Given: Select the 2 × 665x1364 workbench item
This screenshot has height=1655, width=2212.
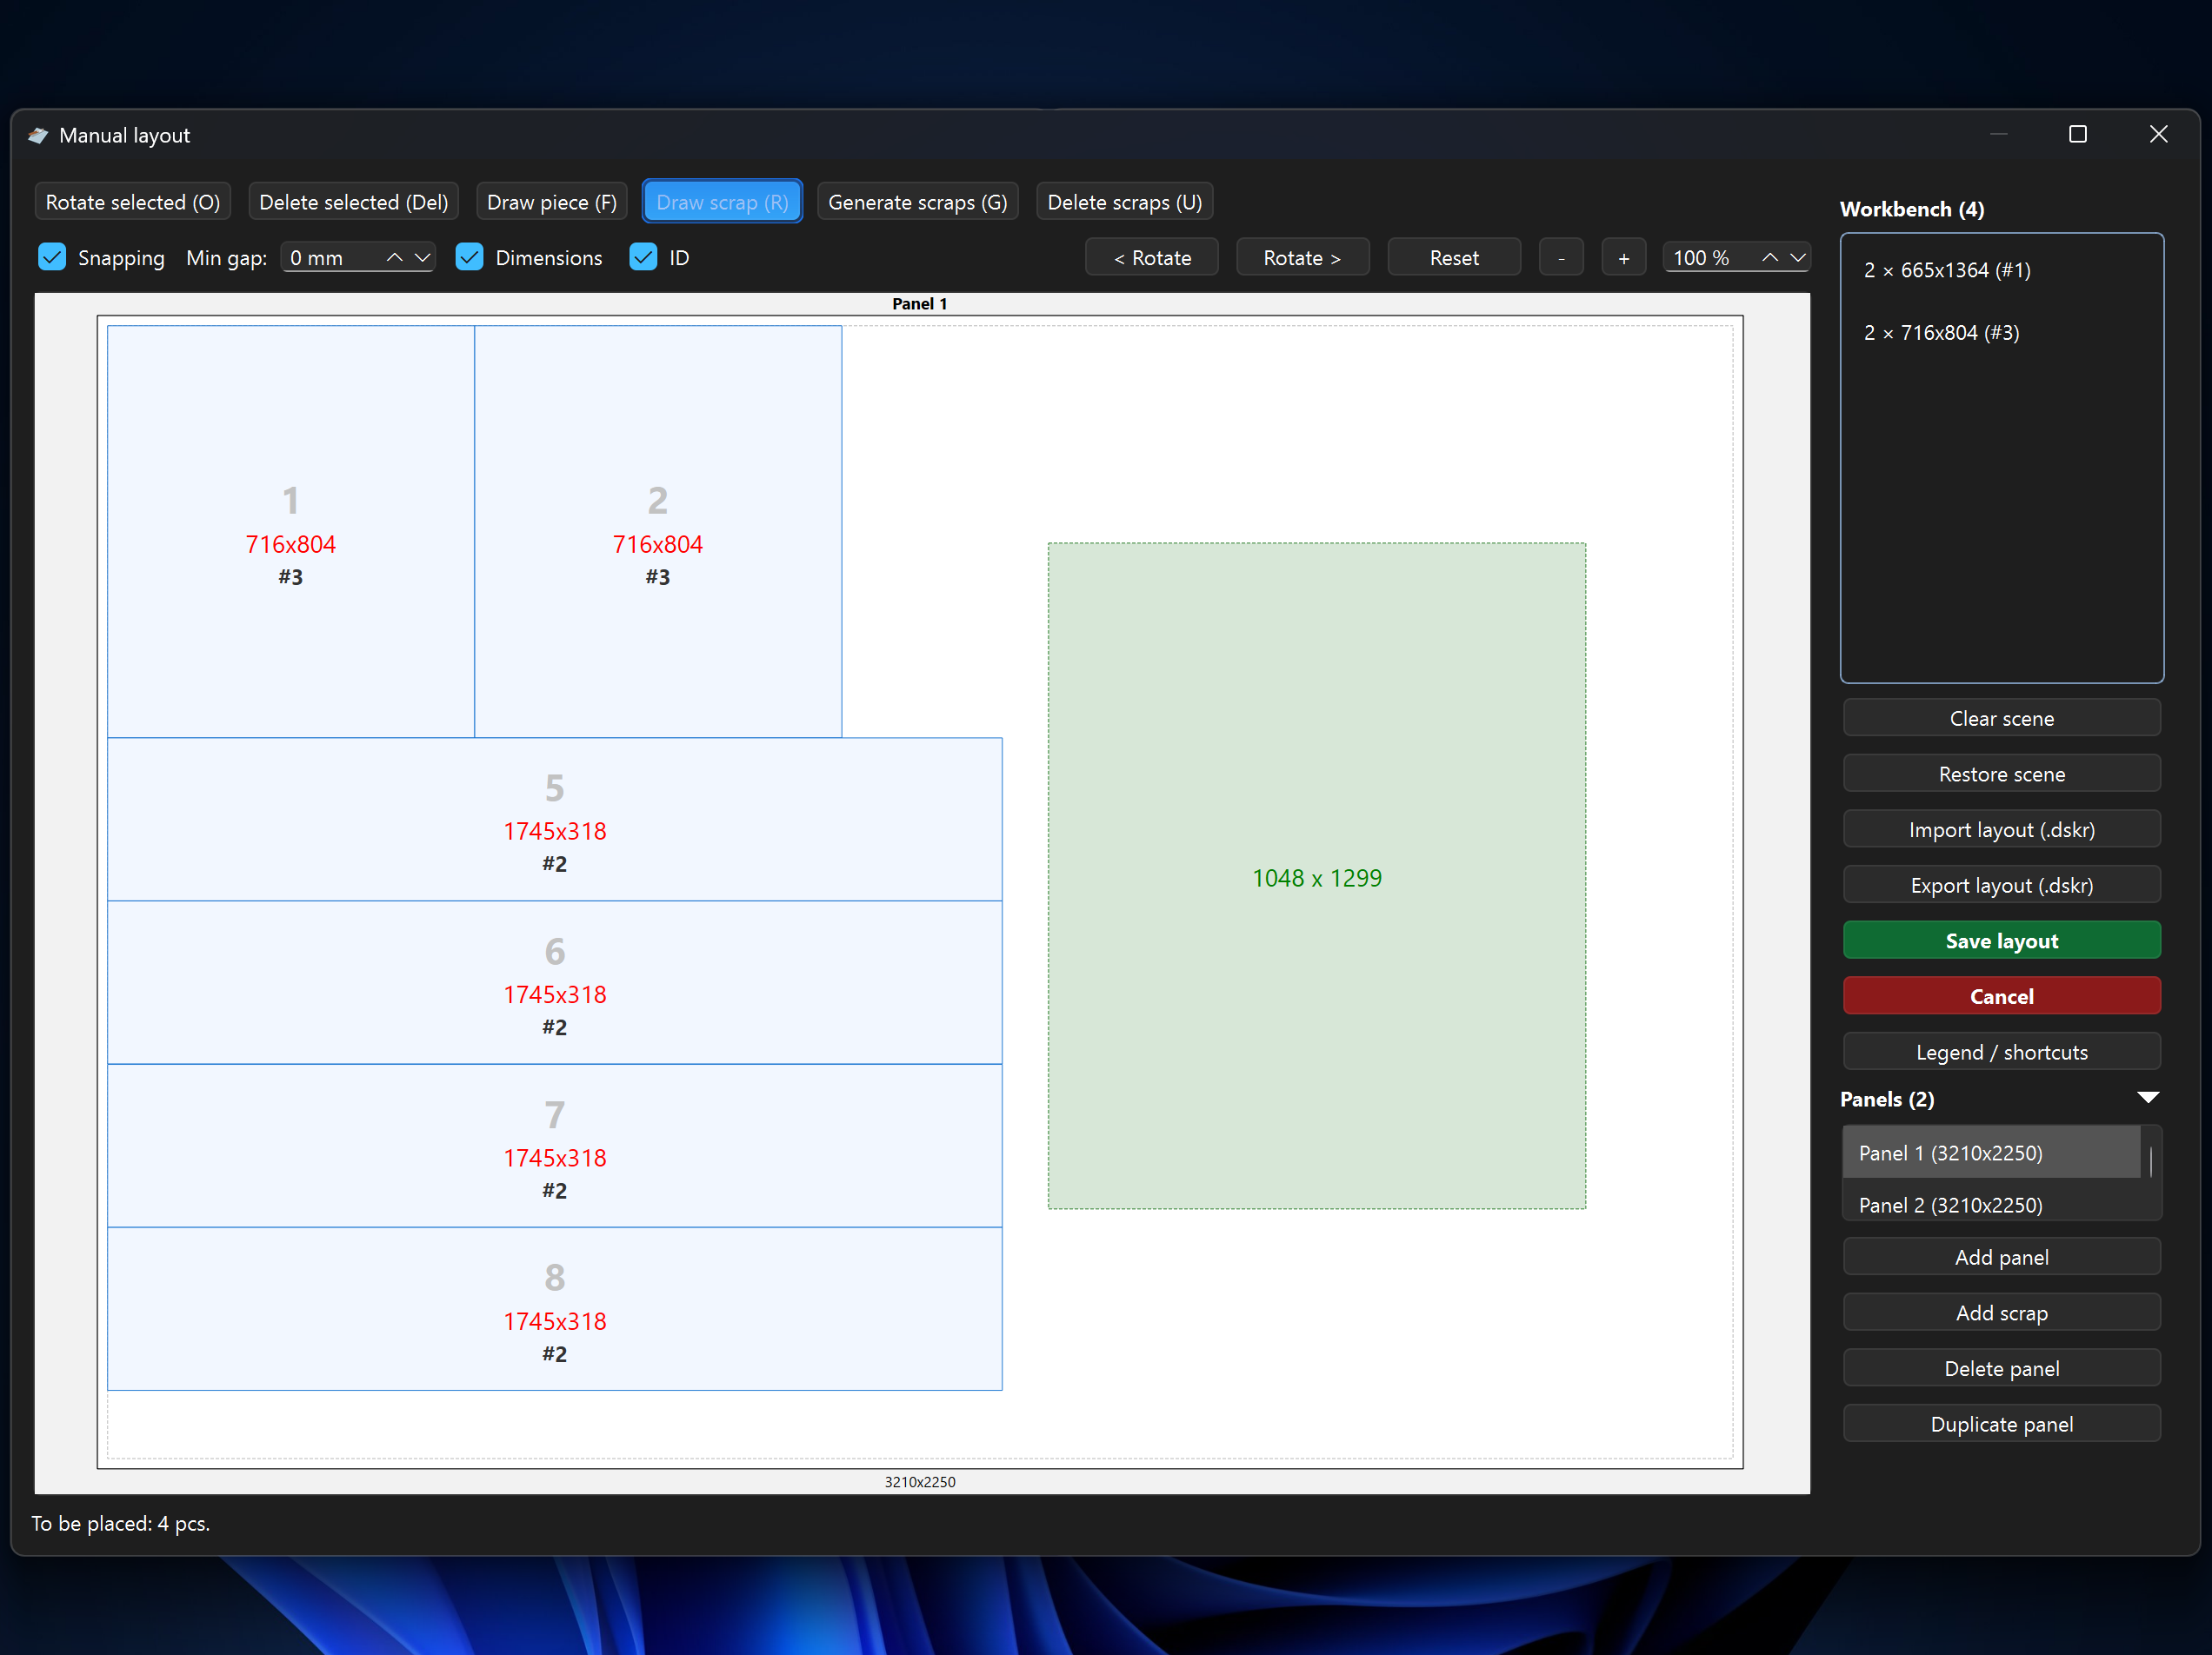Looking at the screenshot, I should (1946, 269).
